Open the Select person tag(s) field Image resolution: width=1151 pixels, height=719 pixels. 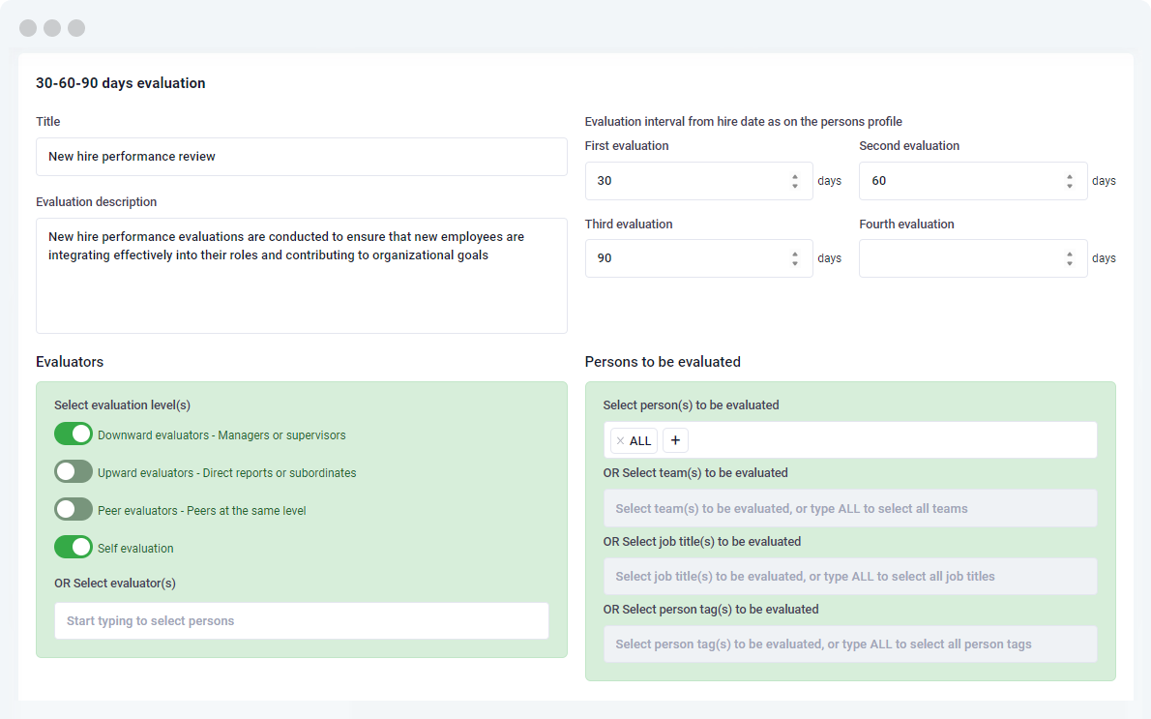tap(850, 644)
